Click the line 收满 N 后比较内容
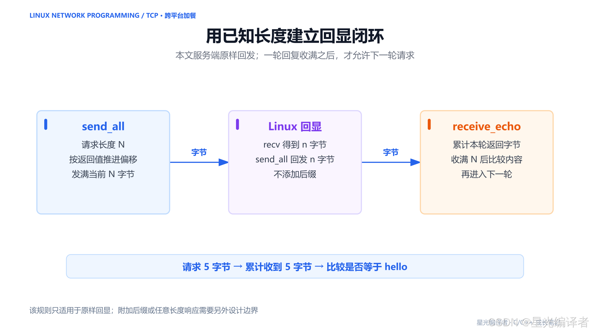 point(486,159)
